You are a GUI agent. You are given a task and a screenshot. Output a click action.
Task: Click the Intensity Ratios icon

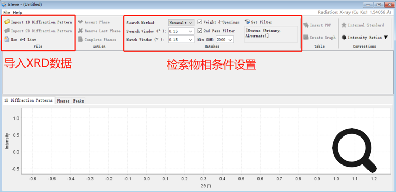point(344,37)
